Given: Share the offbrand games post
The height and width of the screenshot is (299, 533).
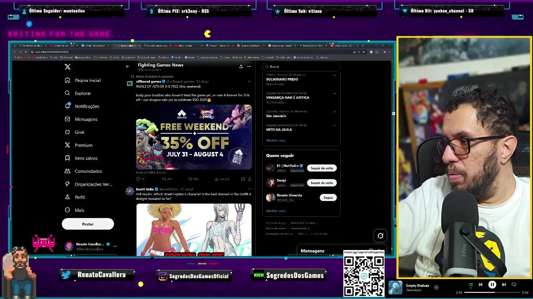Looking at the screenshot, I should pos(249,179).
